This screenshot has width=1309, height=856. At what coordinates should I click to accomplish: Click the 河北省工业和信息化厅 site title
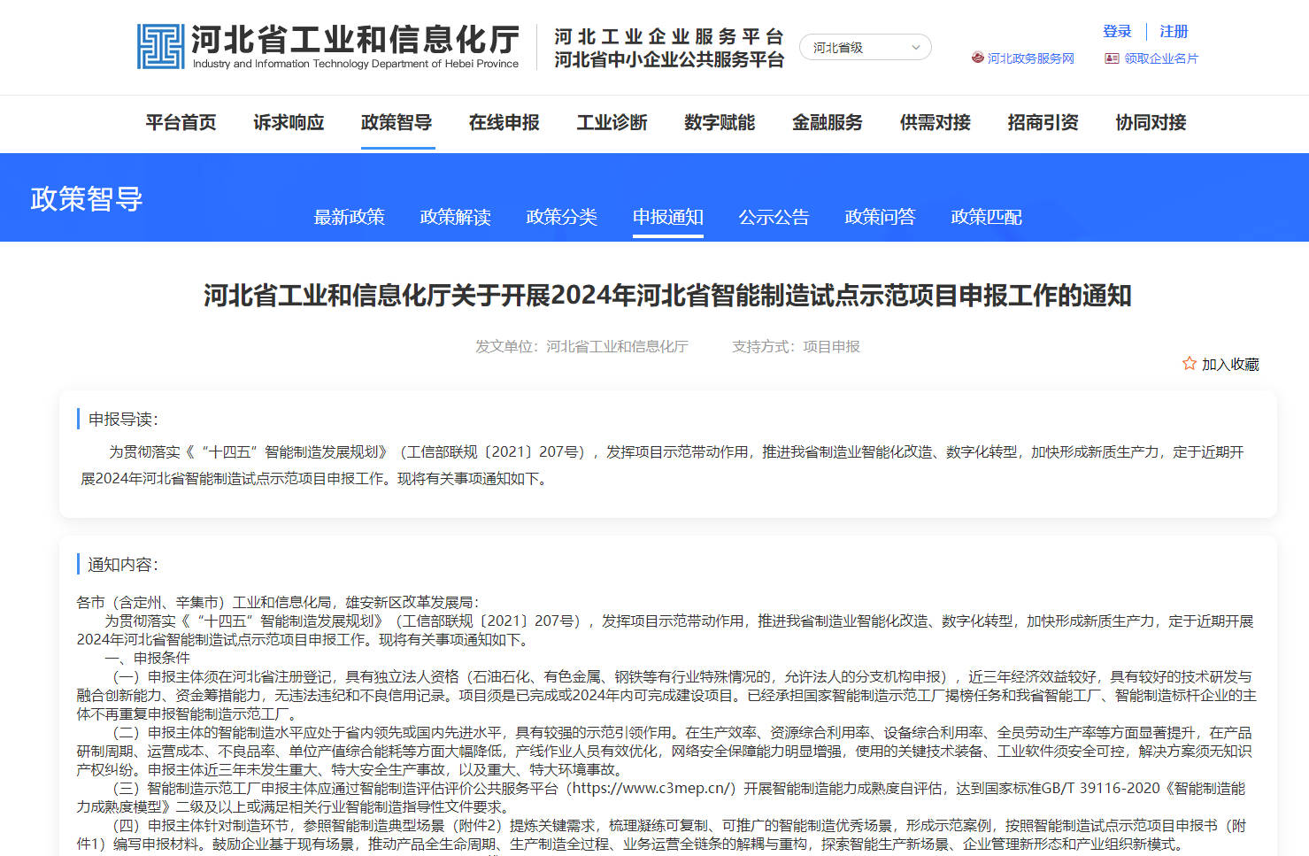click(x=355, y=40)
